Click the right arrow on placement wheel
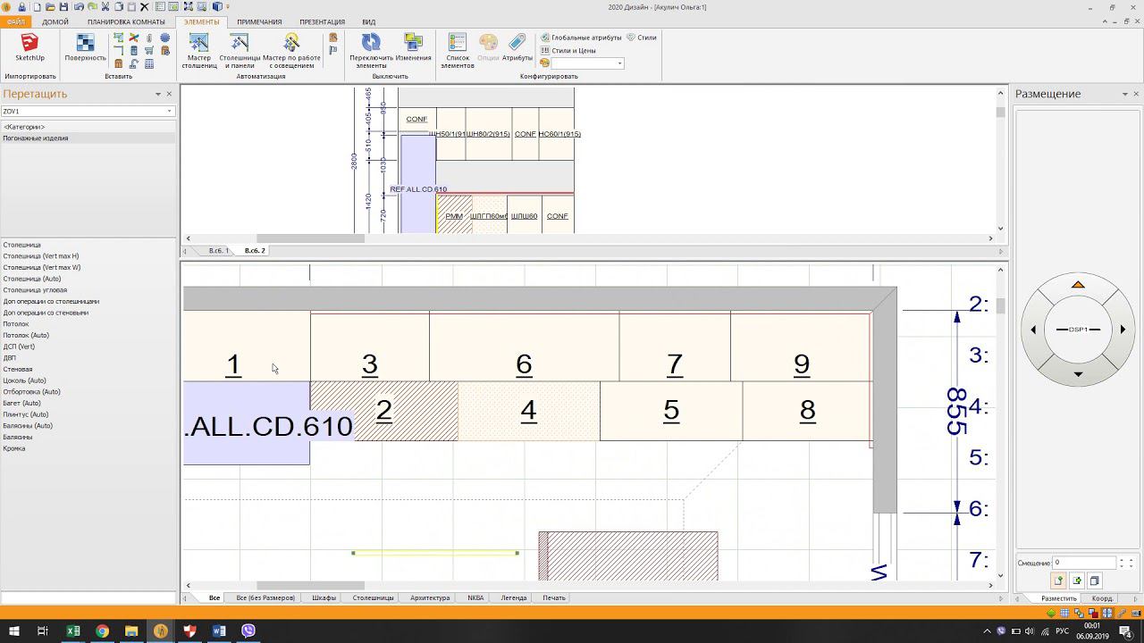Image resolution: width=1144 pixels, height=643 pixels. (x=1123, y=330)
